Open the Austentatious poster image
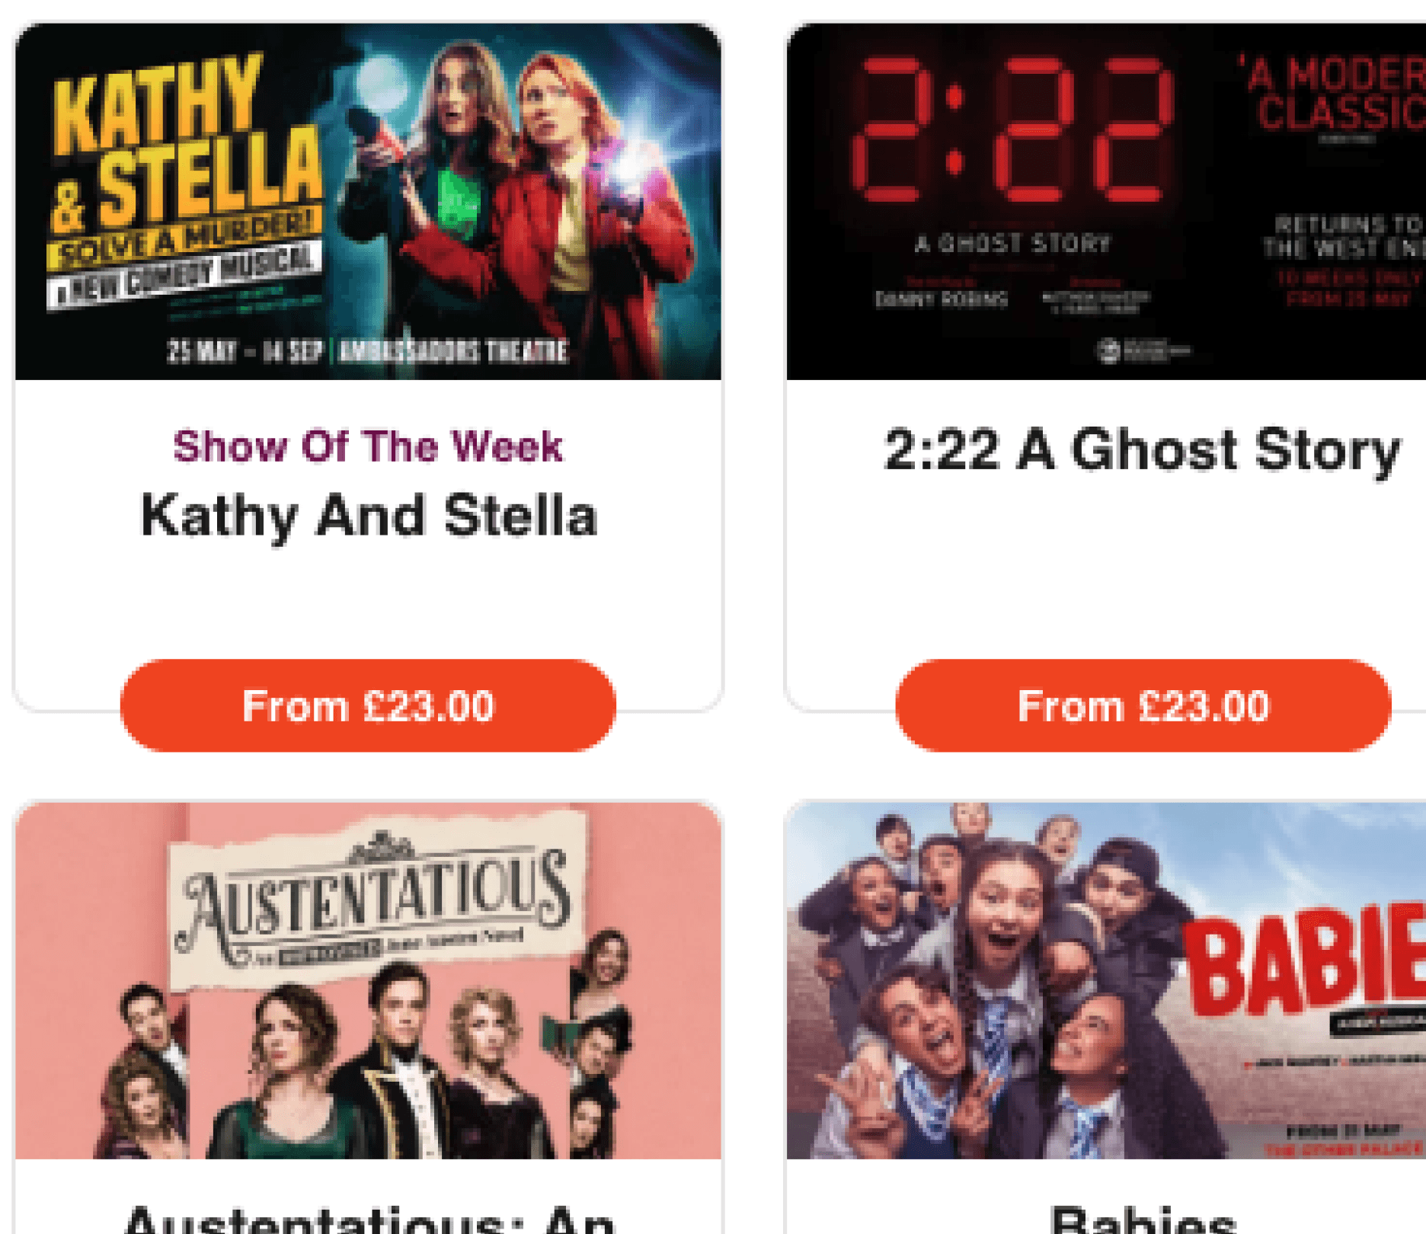This screenshot has width=1426, height=1234. [368, 980]
